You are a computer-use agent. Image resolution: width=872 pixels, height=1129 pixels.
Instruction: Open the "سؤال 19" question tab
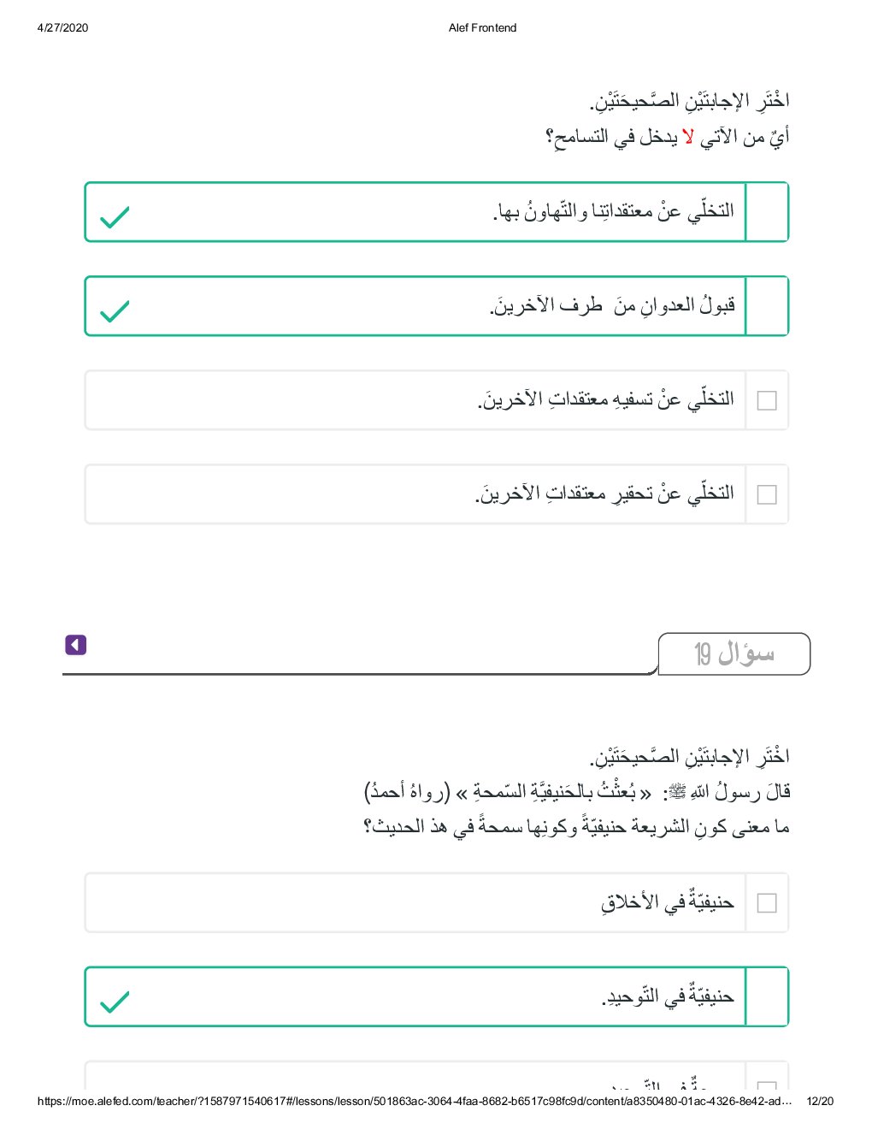tap(734, 654)
